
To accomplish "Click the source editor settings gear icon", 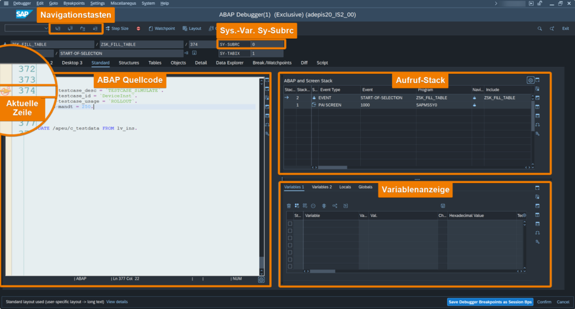I will point(261,280).
